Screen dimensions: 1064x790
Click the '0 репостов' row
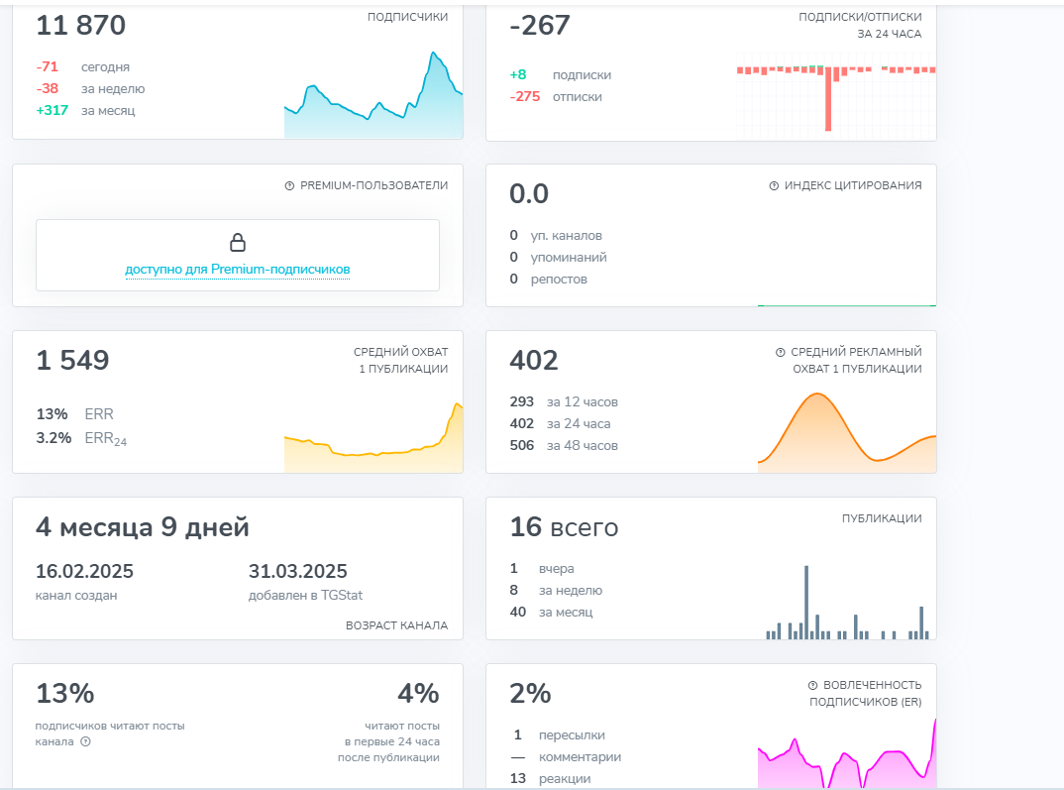548,279
